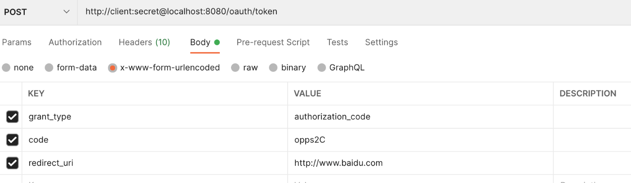The width and height of the screenshot is (631, 183).
Task: Disable the code parameter checkbox
Action: click(x=12, y=140)
